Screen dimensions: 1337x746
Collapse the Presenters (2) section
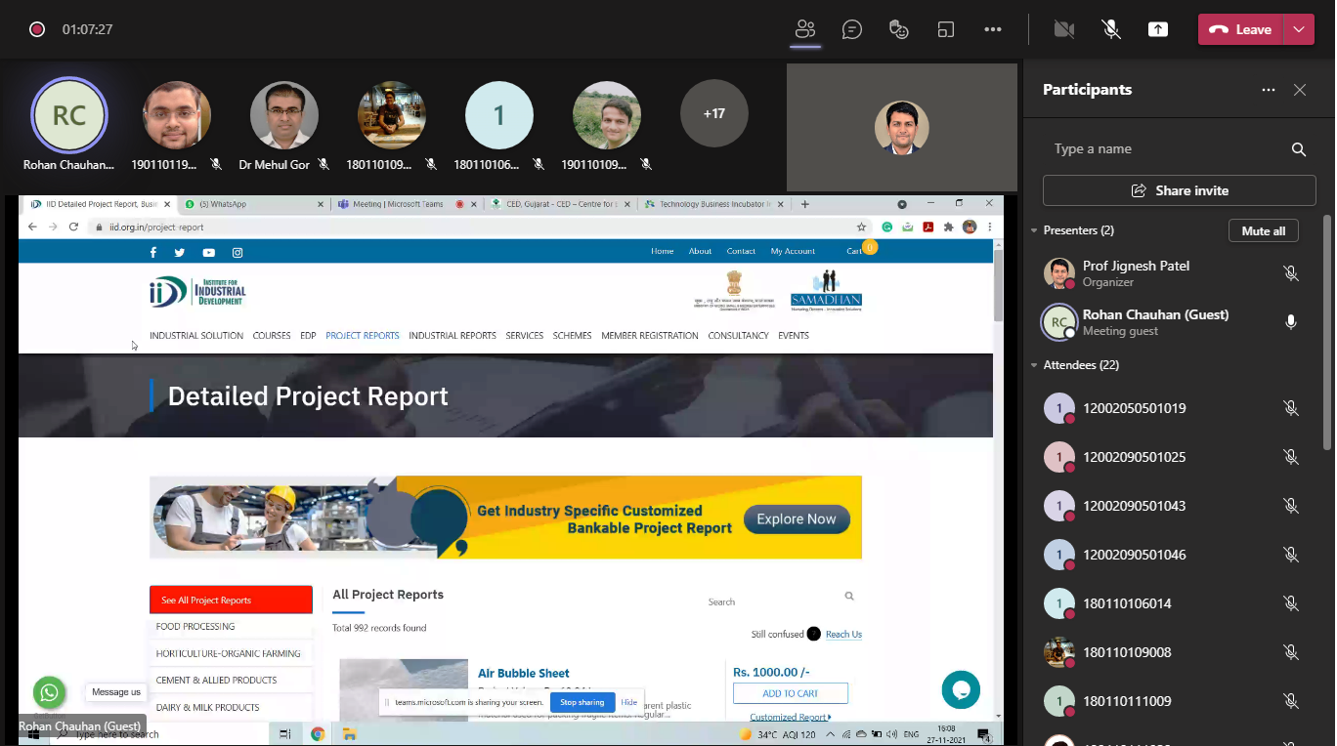tap(1035, 230)
